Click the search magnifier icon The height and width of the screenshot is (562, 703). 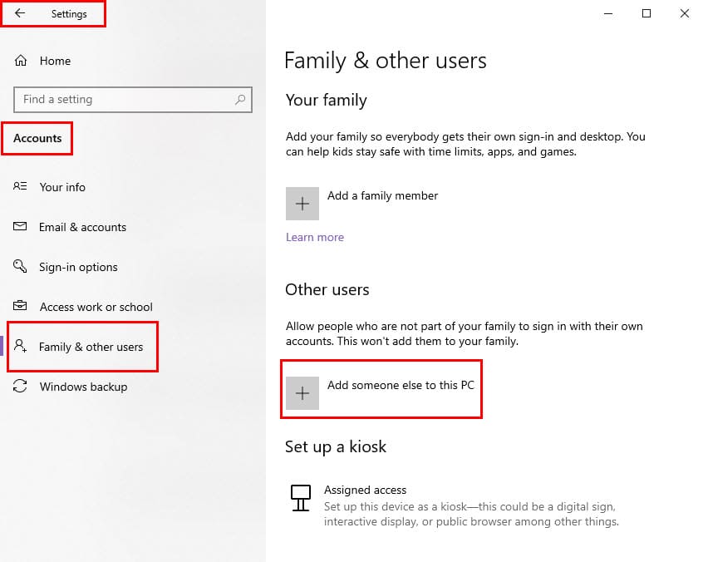240,99
